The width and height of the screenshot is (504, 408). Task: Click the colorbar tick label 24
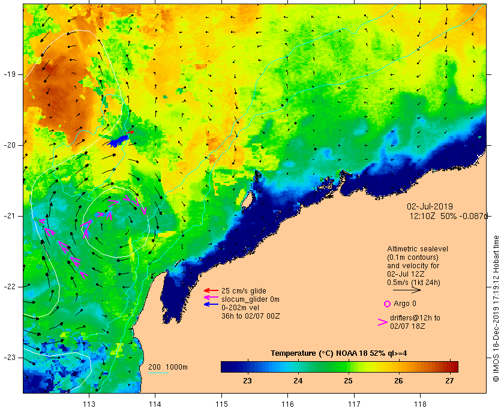[x=298, y=381]
